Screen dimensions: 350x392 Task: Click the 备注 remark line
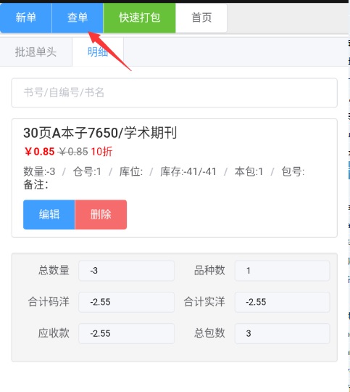coord(36,185)
